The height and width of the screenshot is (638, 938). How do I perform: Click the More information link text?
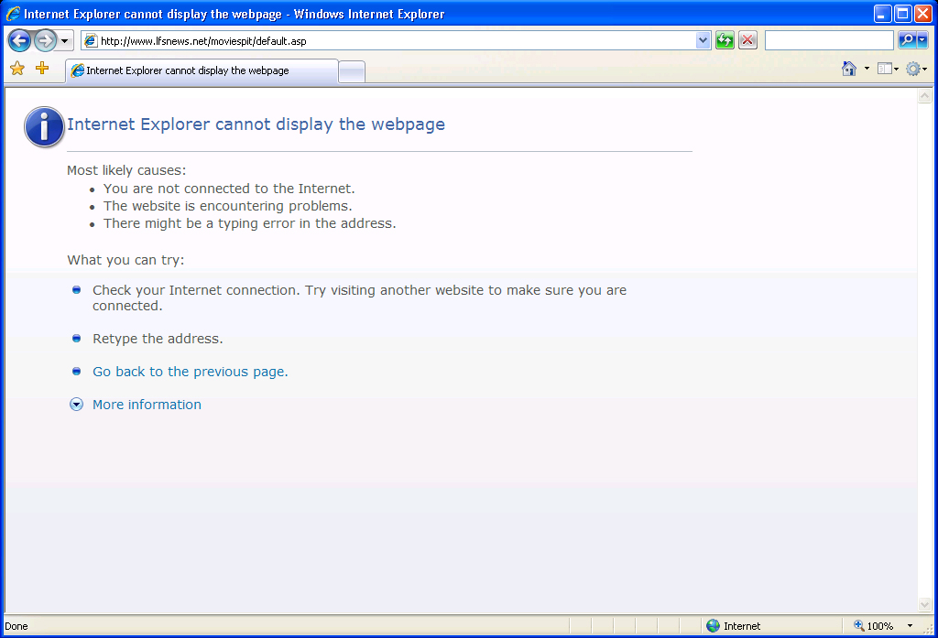[x=147, y=405]
